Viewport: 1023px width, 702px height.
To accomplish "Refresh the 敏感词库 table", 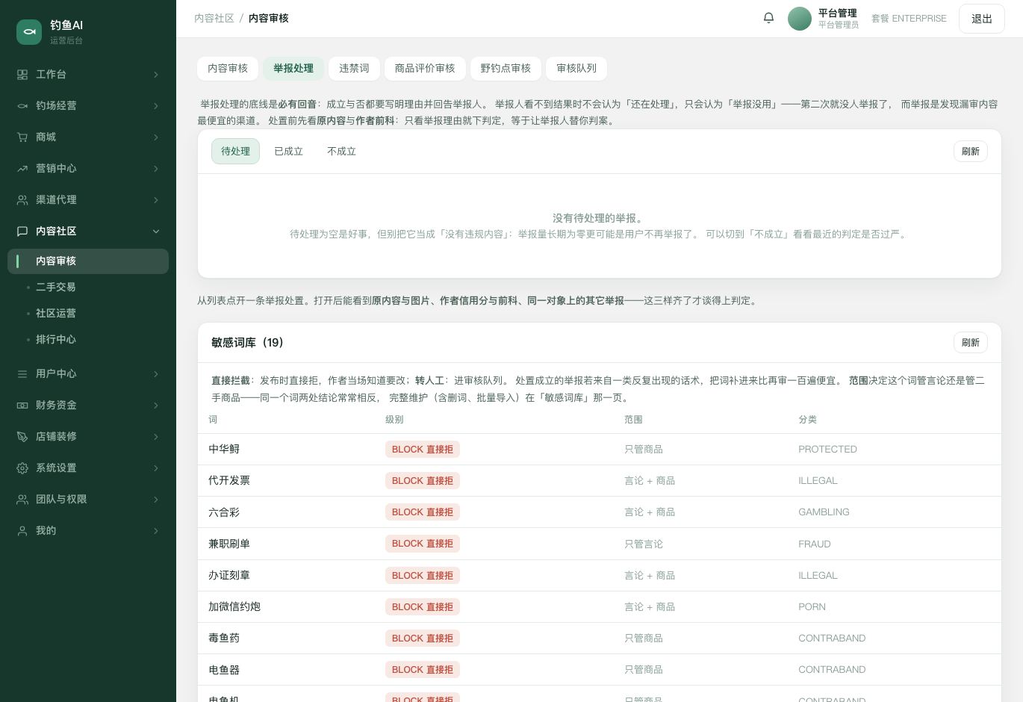I will (971, 343).
